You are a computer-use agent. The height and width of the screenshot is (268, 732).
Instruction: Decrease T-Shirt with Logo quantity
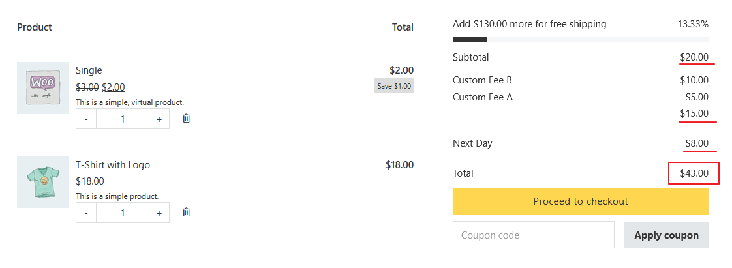click(x=86, y=213)
